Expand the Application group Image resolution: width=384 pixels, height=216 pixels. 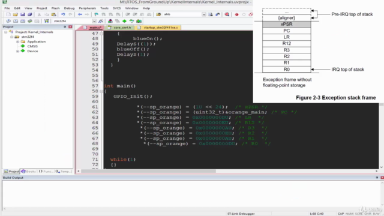(x=17, y=41)
